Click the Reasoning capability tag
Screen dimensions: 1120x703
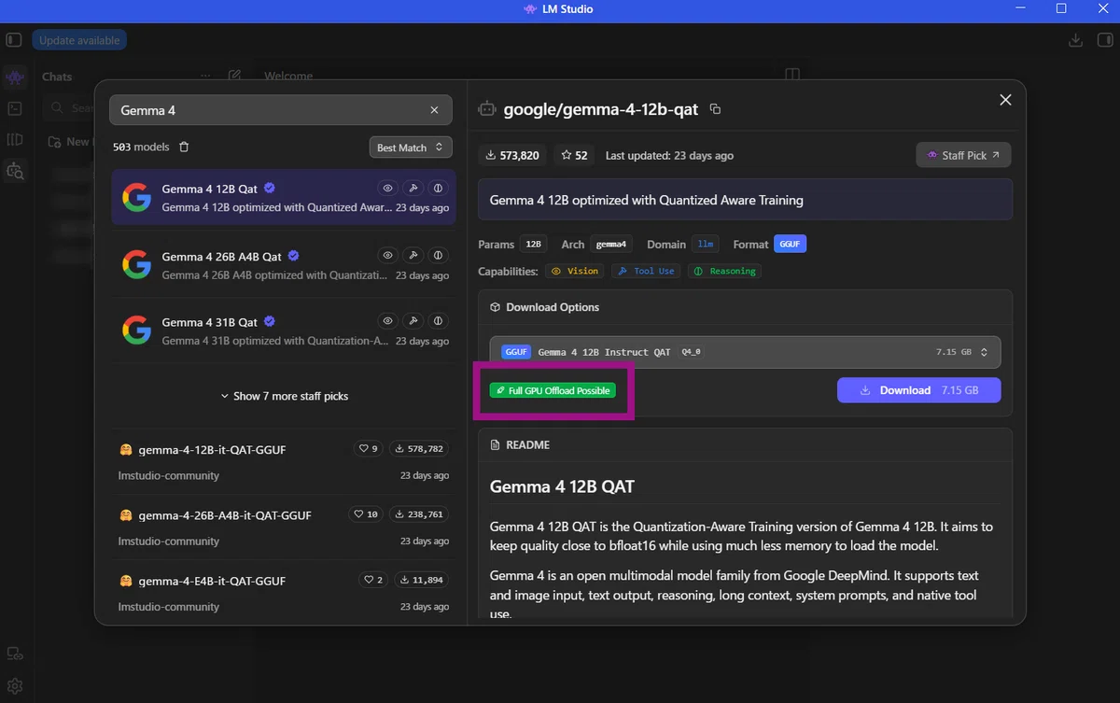click(x=724, y=271)
